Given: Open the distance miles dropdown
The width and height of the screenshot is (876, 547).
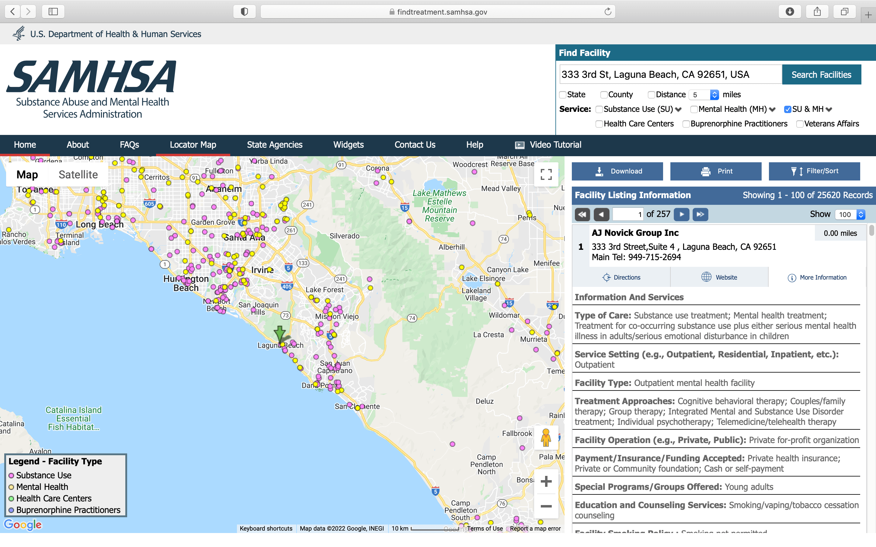Looking at the screenshot, I should point(704,95).
